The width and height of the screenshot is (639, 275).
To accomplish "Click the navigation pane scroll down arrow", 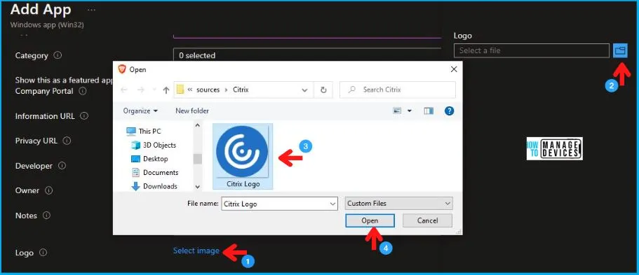I will tap(198, 187).
